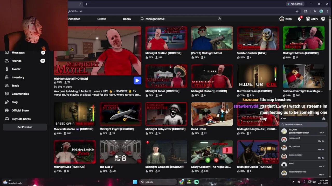This screenshot has height=186, width=332.
Task: Open Midnight Flight [HORROR] game card
Action: pyautogui.click(x=120, y=118)
